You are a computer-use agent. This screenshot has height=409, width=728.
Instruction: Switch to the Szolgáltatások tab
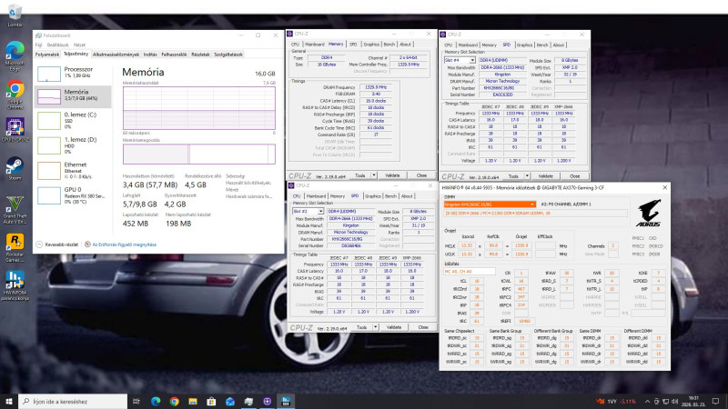[228, 55]
